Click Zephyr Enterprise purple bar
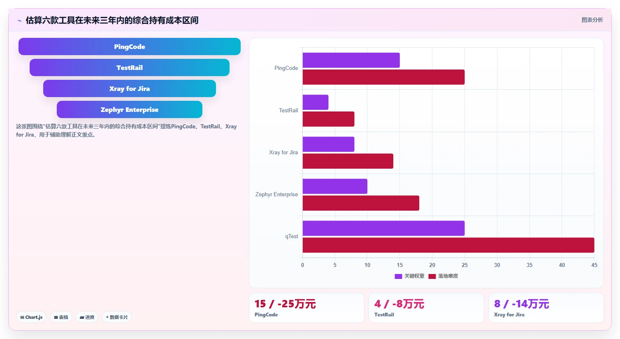 tap(335, 186)
